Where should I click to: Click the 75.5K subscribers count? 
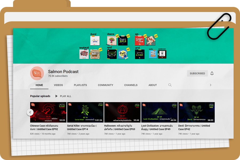click(58, 76)
